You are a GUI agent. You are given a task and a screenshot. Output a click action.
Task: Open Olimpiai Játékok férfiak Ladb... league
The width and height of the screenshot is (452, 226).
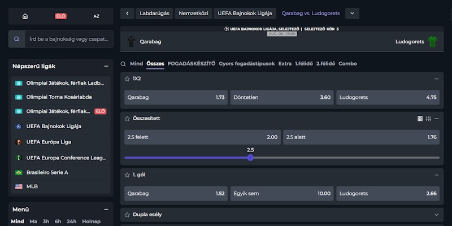(x=61, y=83)
